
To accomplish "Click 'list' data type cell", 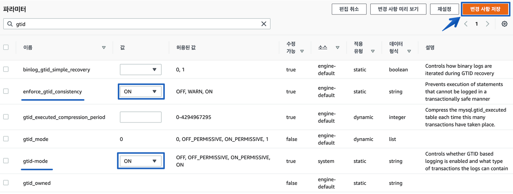I will [392, 139].
